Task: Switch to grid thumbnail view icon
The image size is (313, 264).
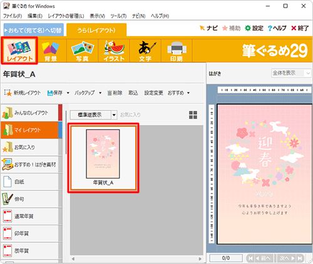Action: coord(193,115)
